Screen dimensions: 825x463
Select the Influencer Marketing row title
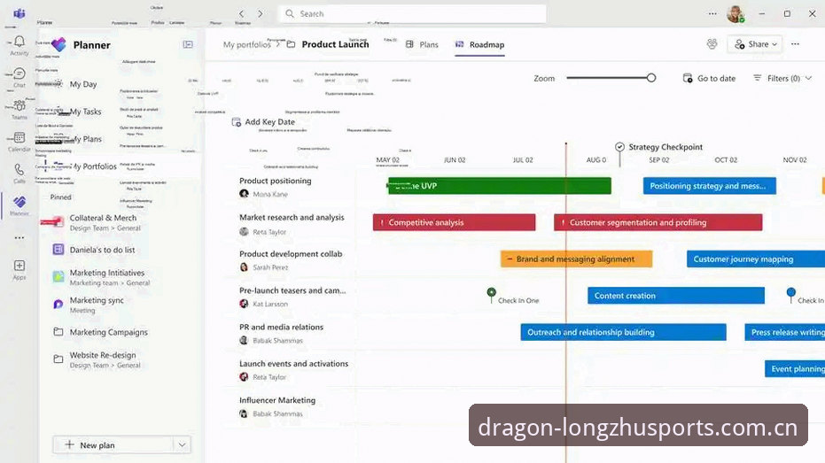point(277,400)
